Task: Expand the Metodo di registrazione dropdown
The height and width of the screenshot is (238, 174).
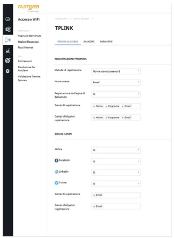Action: pos(116,71)
